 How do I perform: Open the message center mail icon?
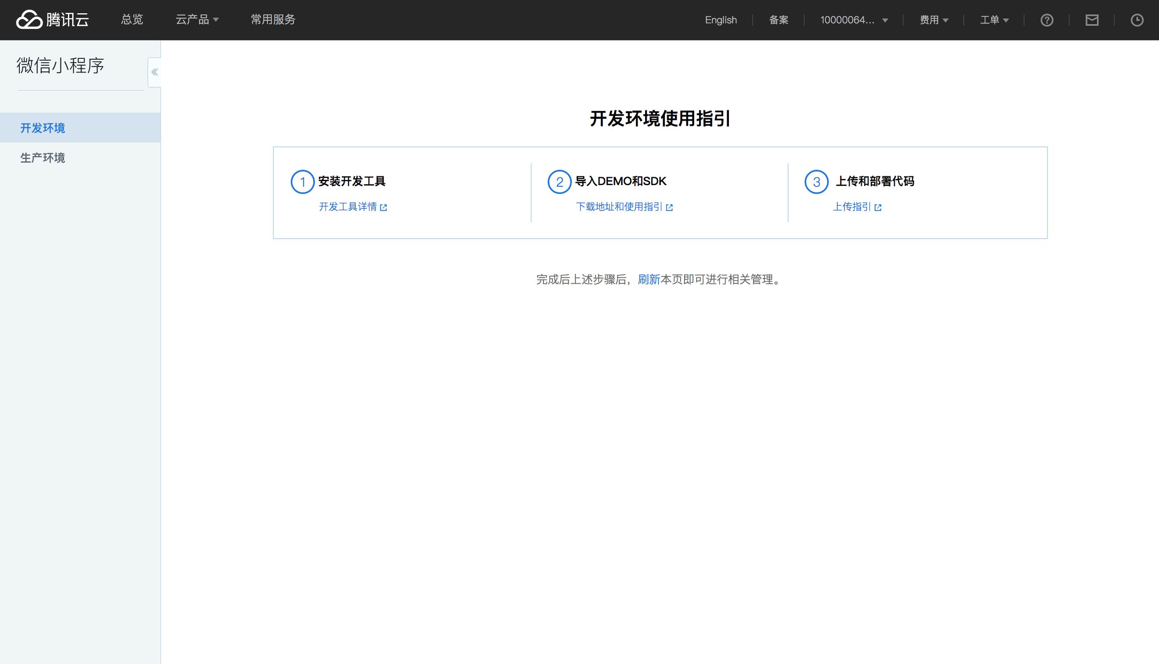click(1092, 20)
